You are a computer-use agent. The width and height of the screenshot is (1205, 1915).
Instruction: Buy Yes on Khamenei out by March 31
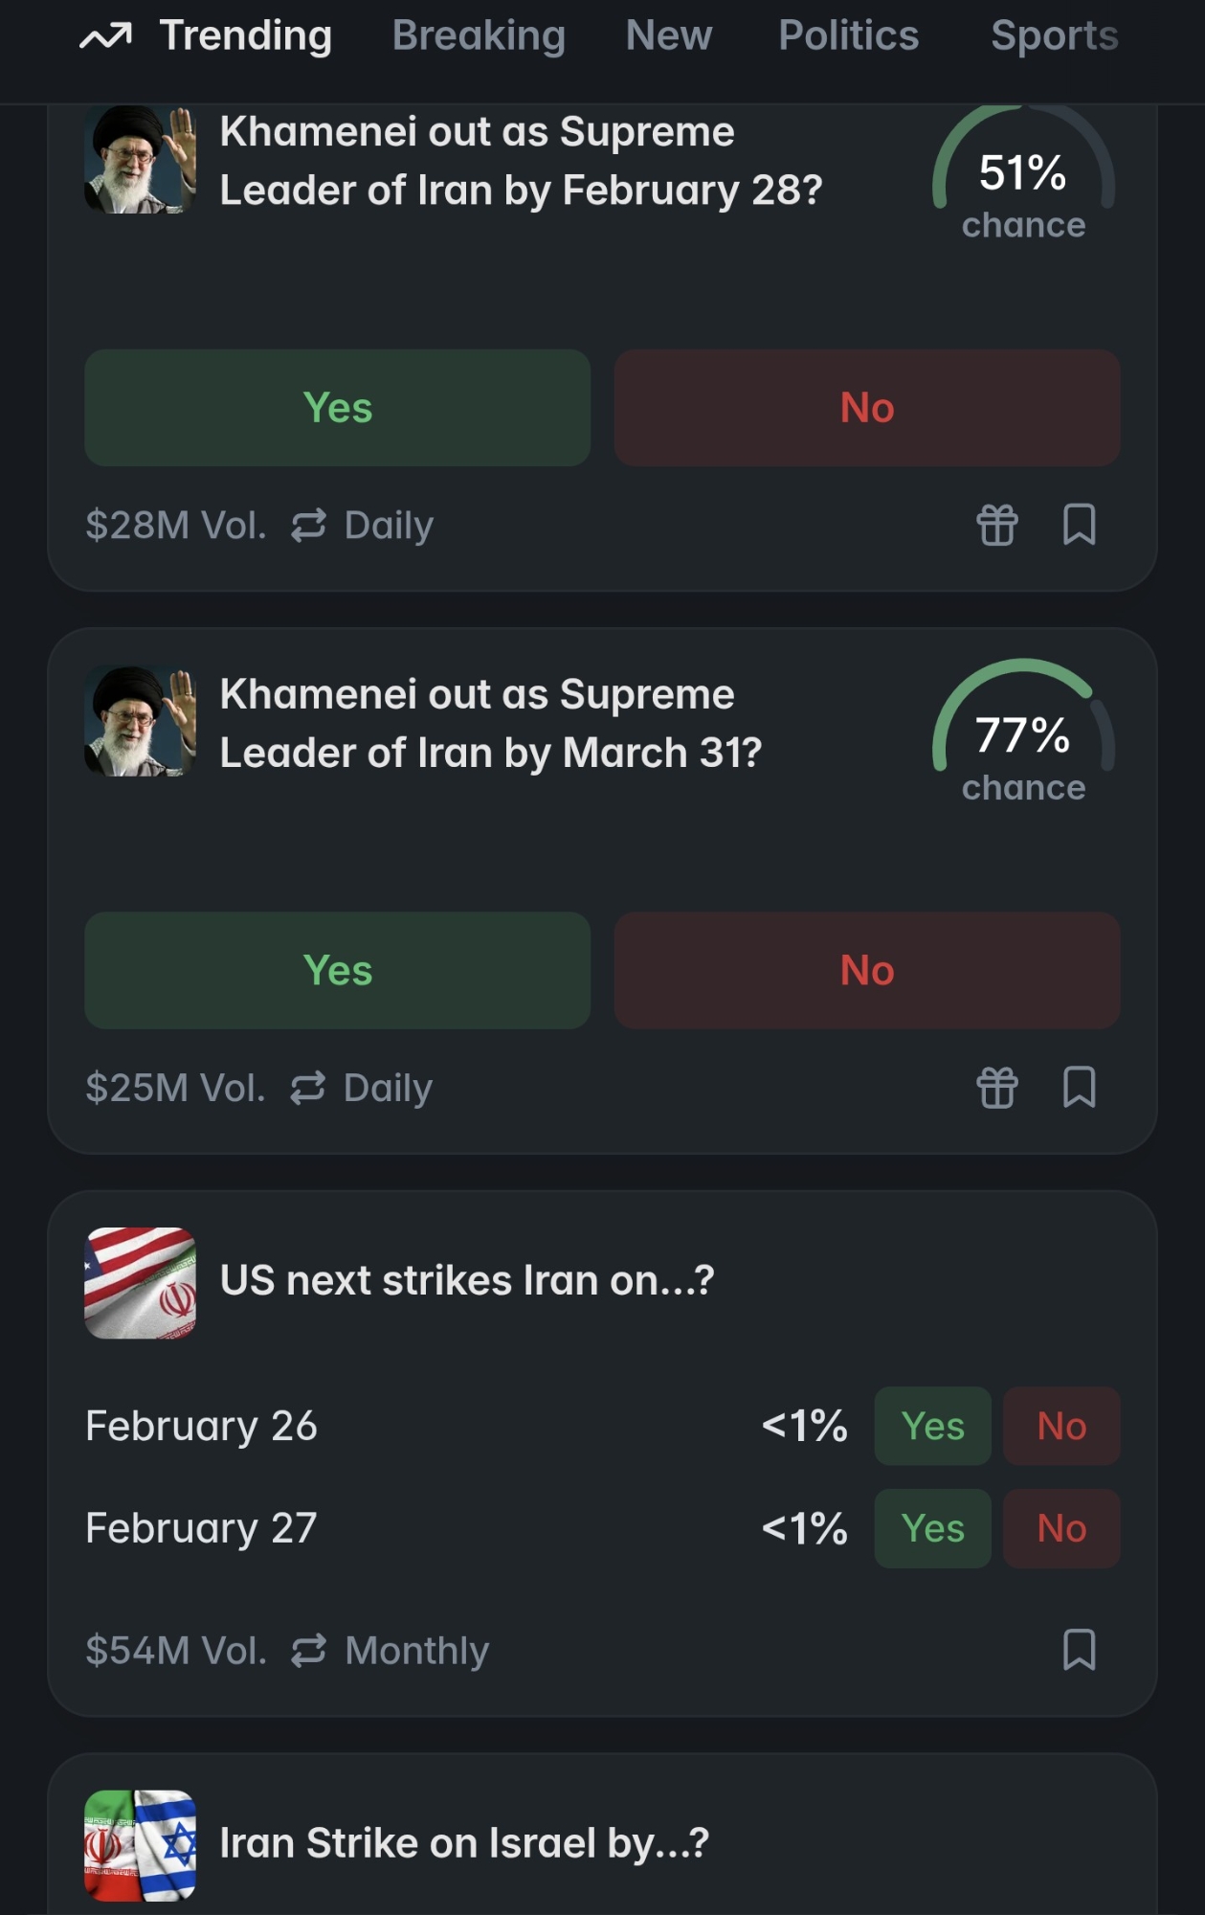point(337,970)
